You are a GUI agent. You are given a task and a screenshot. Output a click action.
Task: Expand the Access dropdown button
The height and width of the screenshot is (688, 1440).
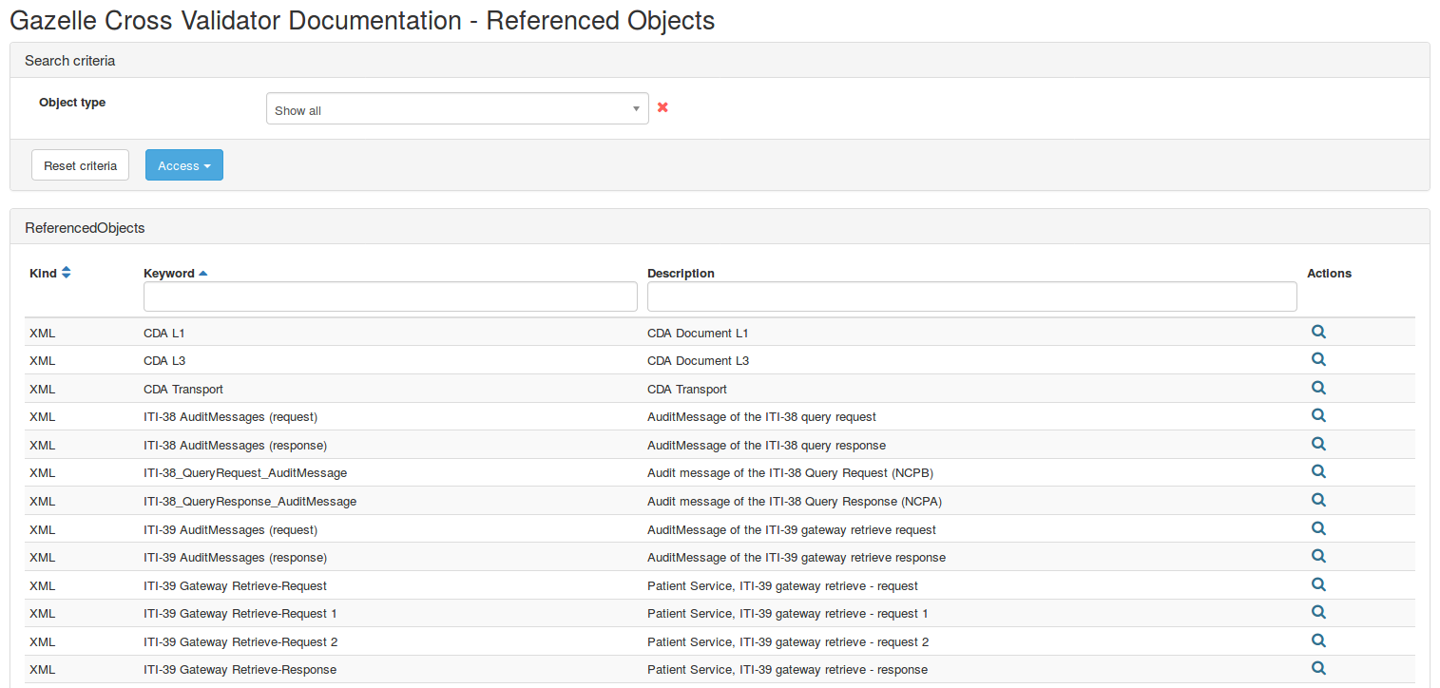click(x=183, y=165)
